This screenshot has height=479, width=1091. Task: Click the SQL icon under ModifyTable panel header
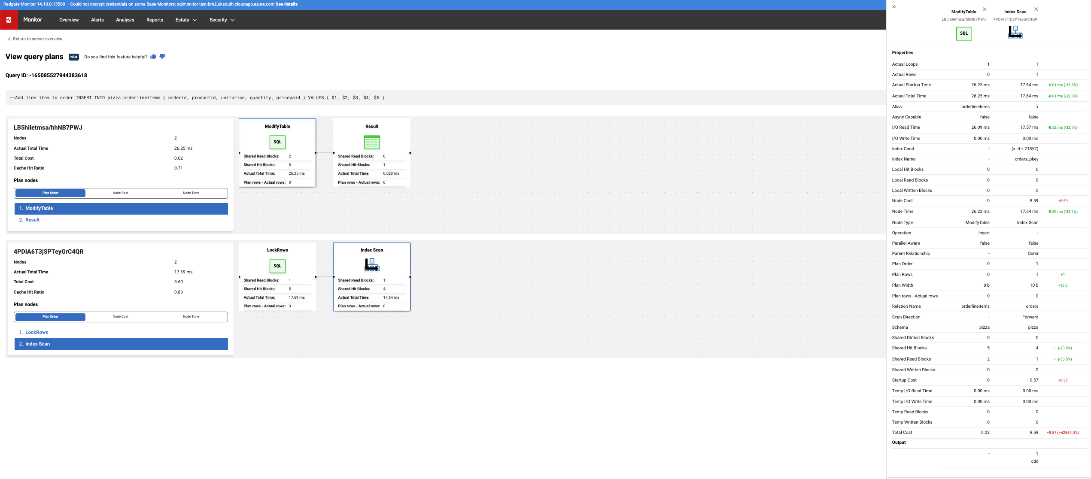point(964,33)
